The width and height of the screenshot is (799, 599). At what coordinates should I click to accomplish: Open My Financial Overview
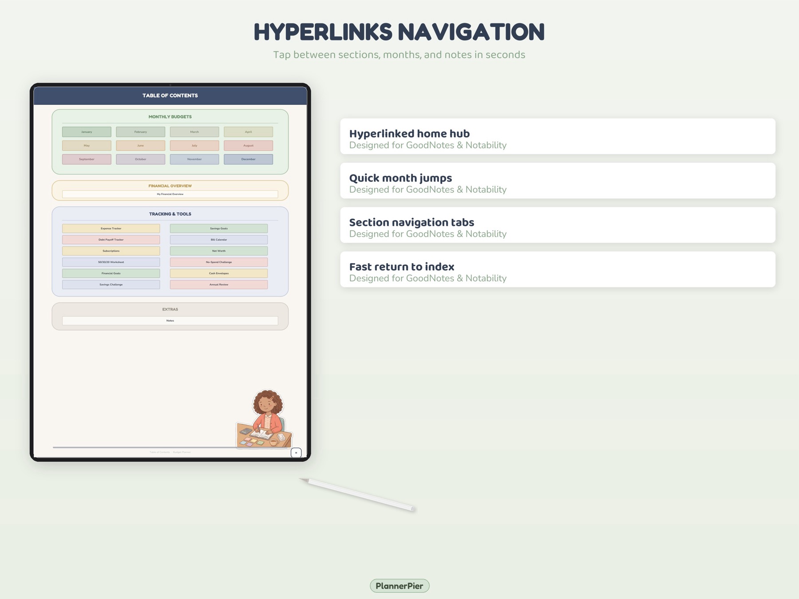tap(170, 194)
